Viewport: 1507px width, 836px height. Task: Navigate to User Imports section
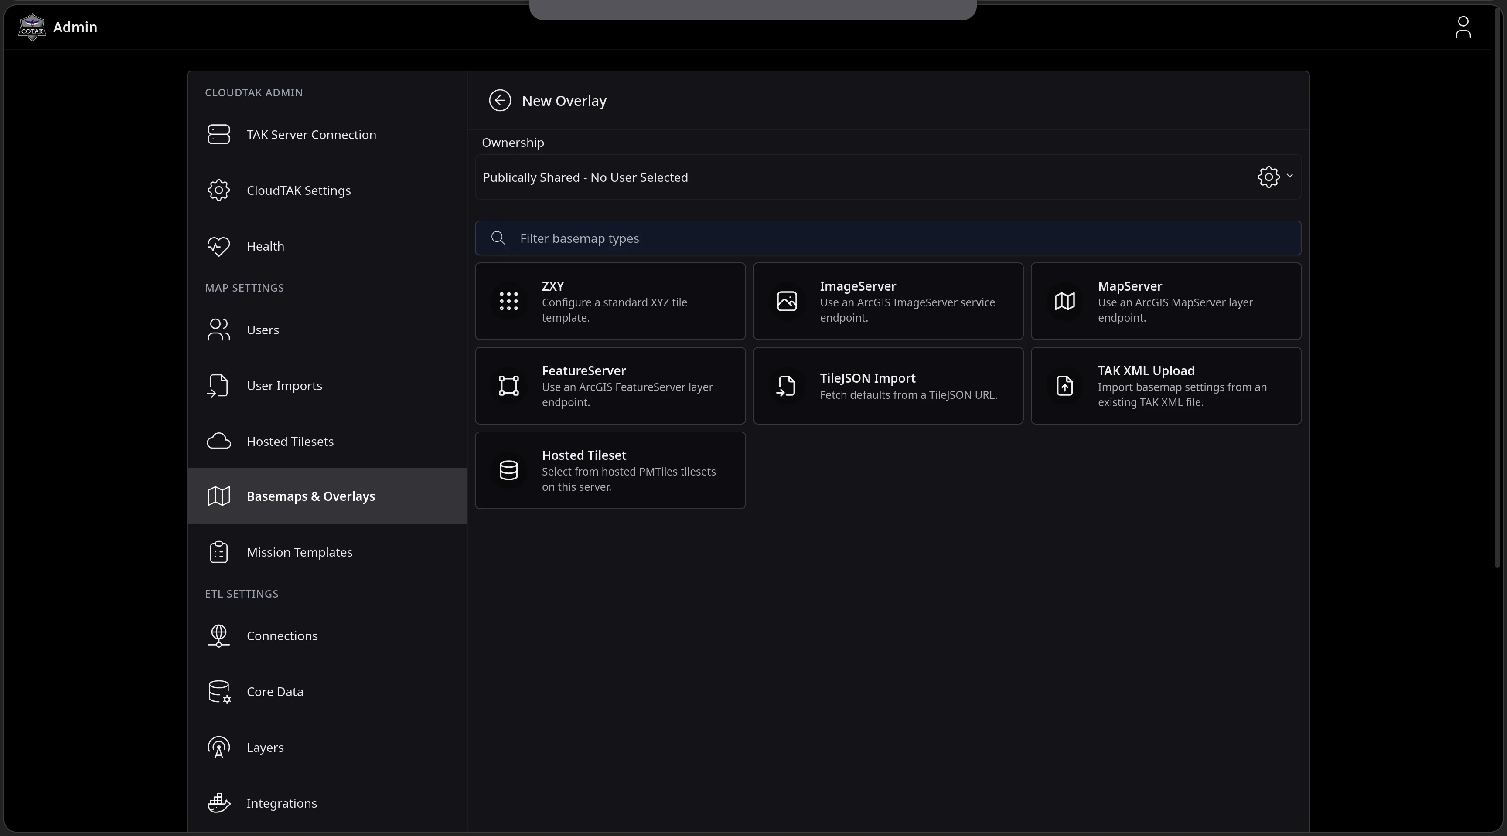(327, 386)
